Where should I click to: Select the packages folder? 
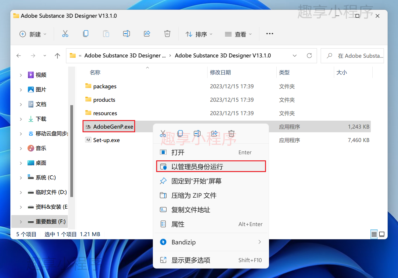pyautogui.click(x=105, y=86)
